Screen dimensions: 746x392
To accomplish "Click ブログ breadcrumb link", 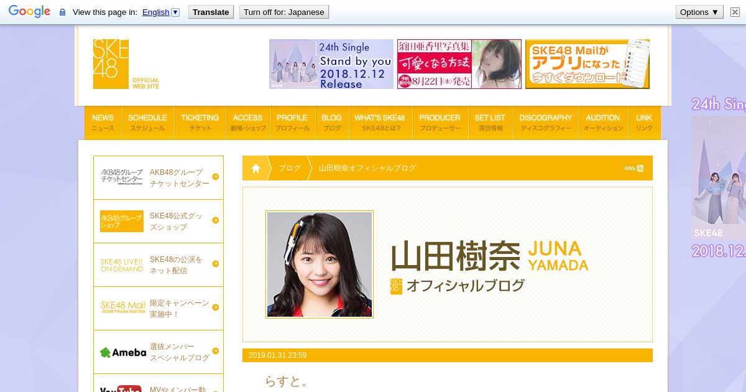I will coord(290,168).
